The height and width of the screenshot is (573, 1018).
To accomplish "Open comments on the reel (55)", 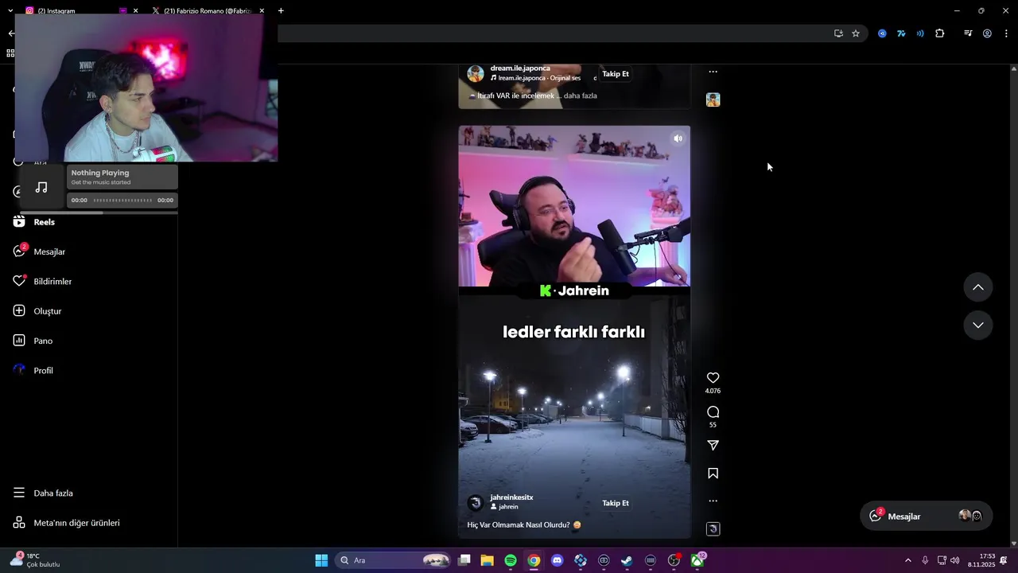I will click(713, 411).
